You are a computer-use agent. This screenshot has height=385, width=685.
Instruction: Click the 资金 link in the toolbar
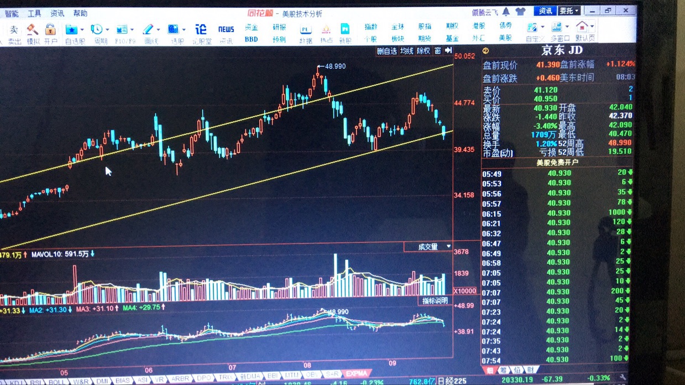pos(252,27)
